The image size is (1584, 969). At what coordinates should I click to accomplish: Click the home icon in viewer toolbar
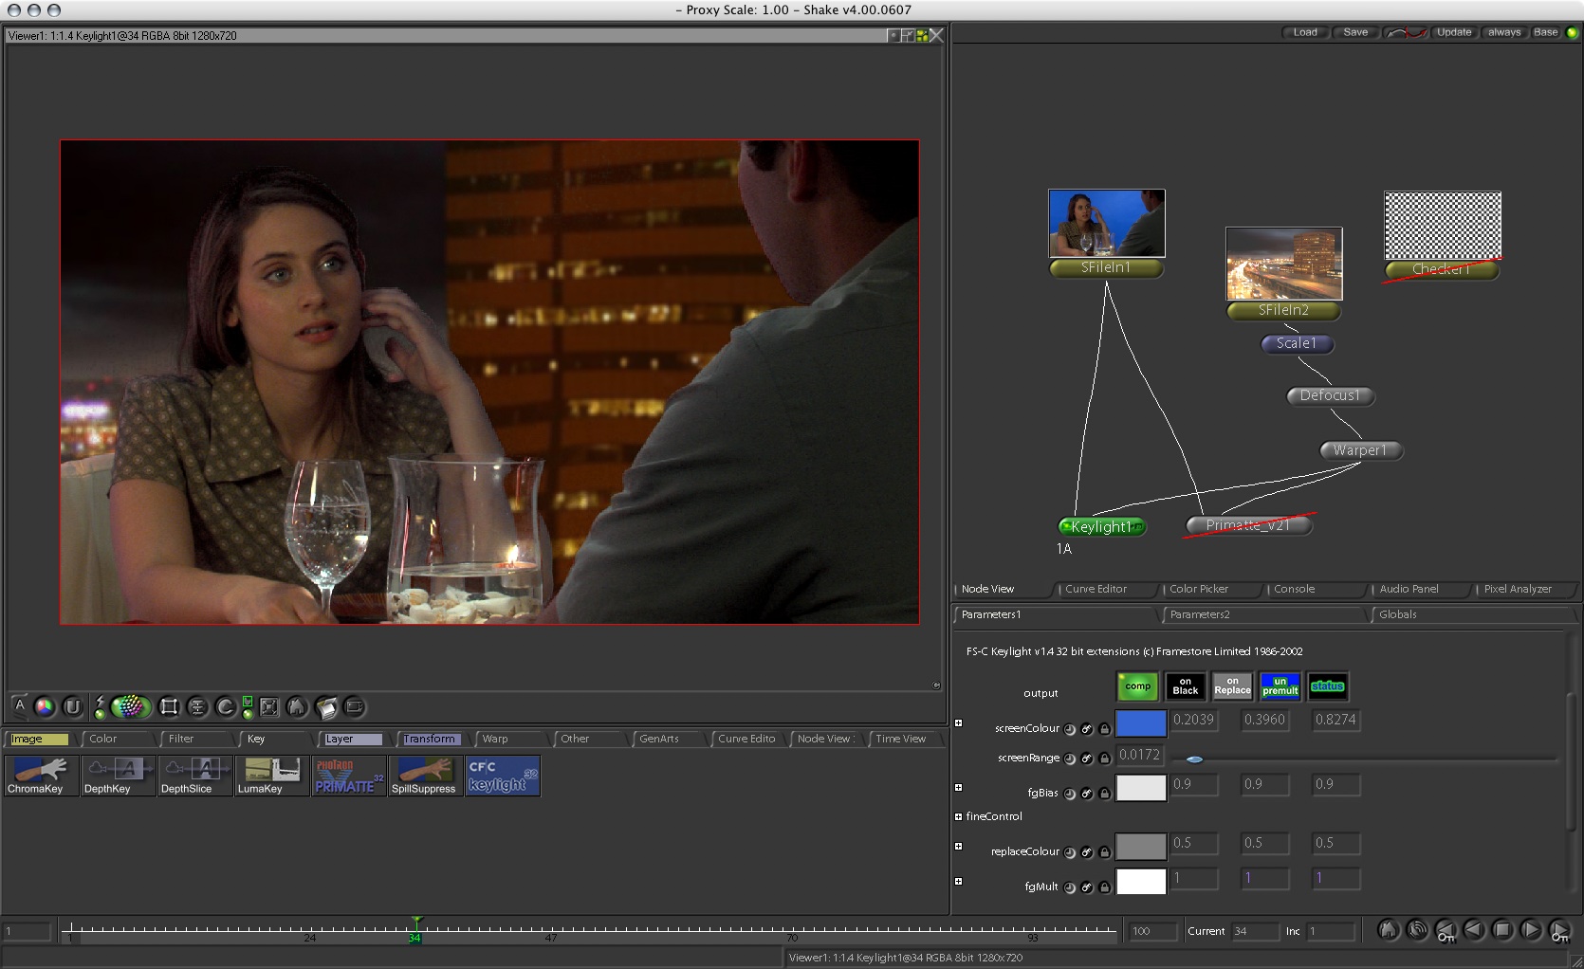click(297, 706)
